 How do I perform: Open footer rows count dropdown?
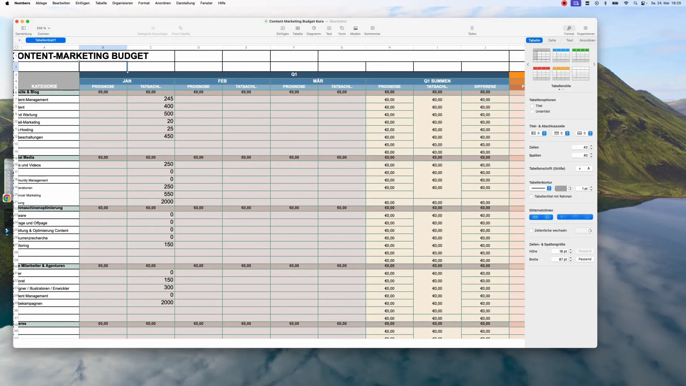[590, 133]
